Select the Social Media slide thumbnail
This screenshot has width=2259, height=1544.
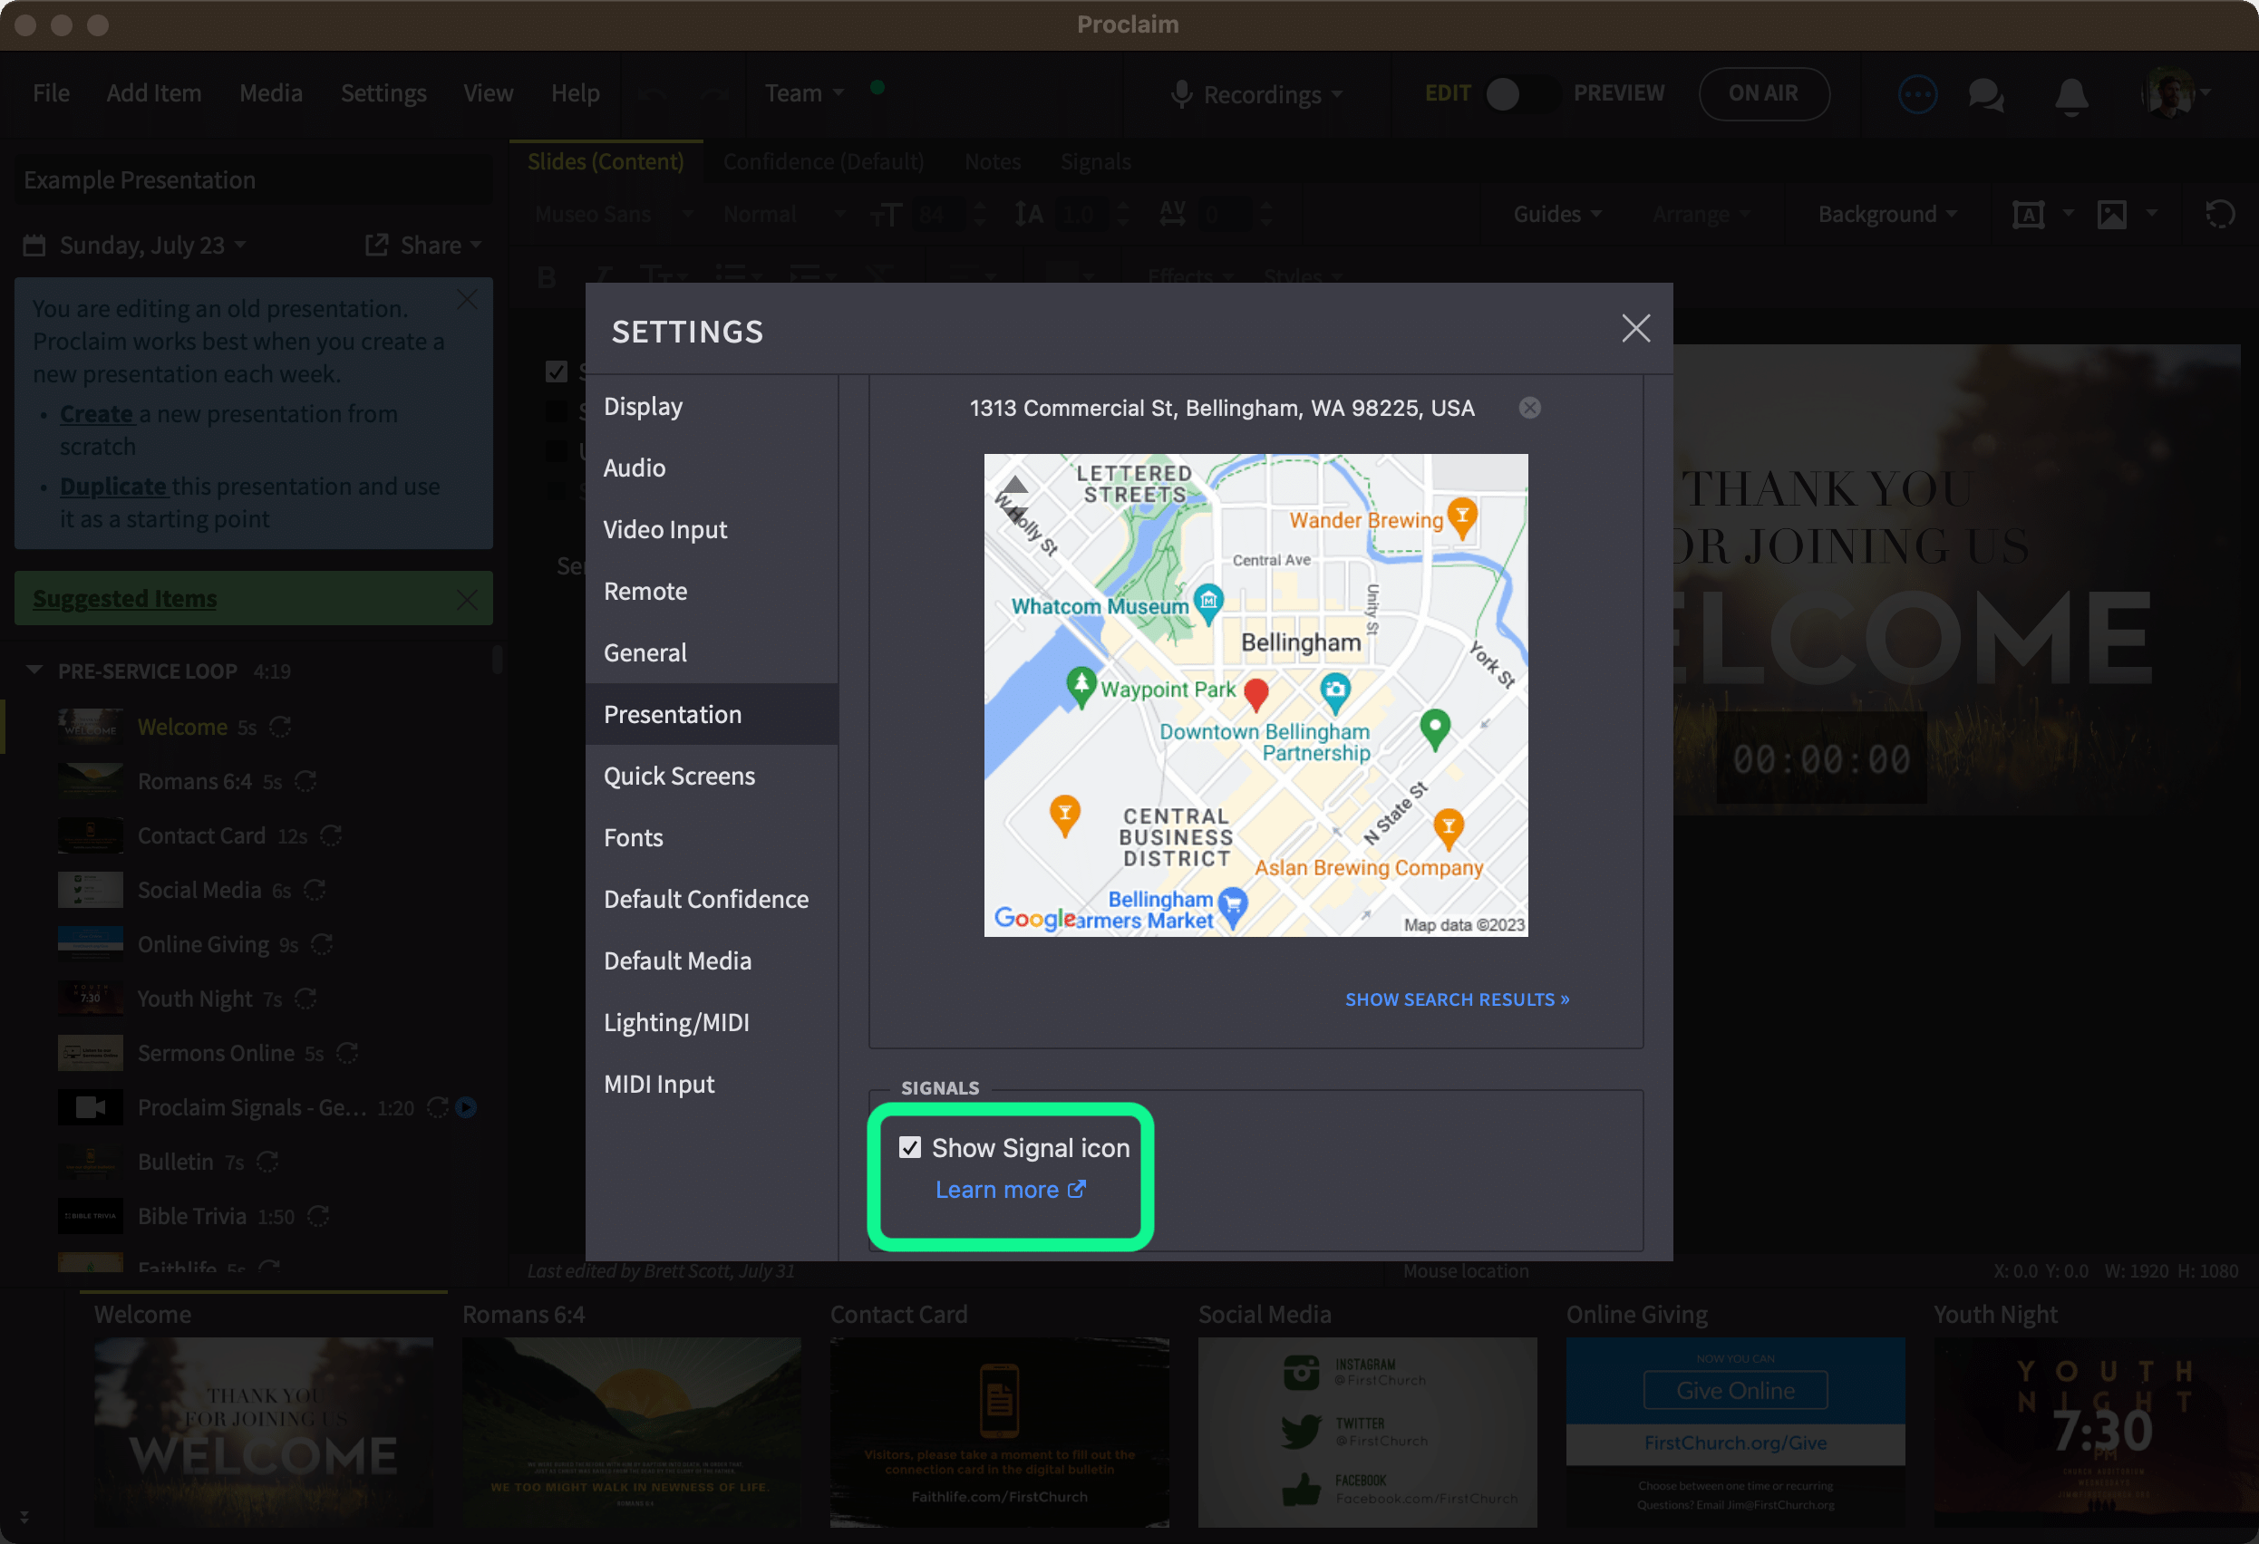point(1367,1432)
